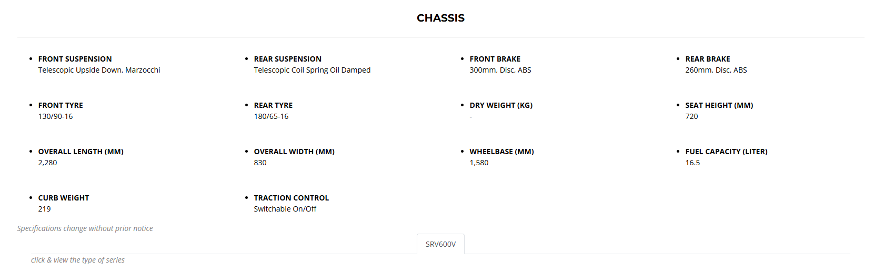The height and width of the screenshot is (271, 894).
Task: Click the FUEL CAPACITY (LITER) label
Action: tap(726, 152)
